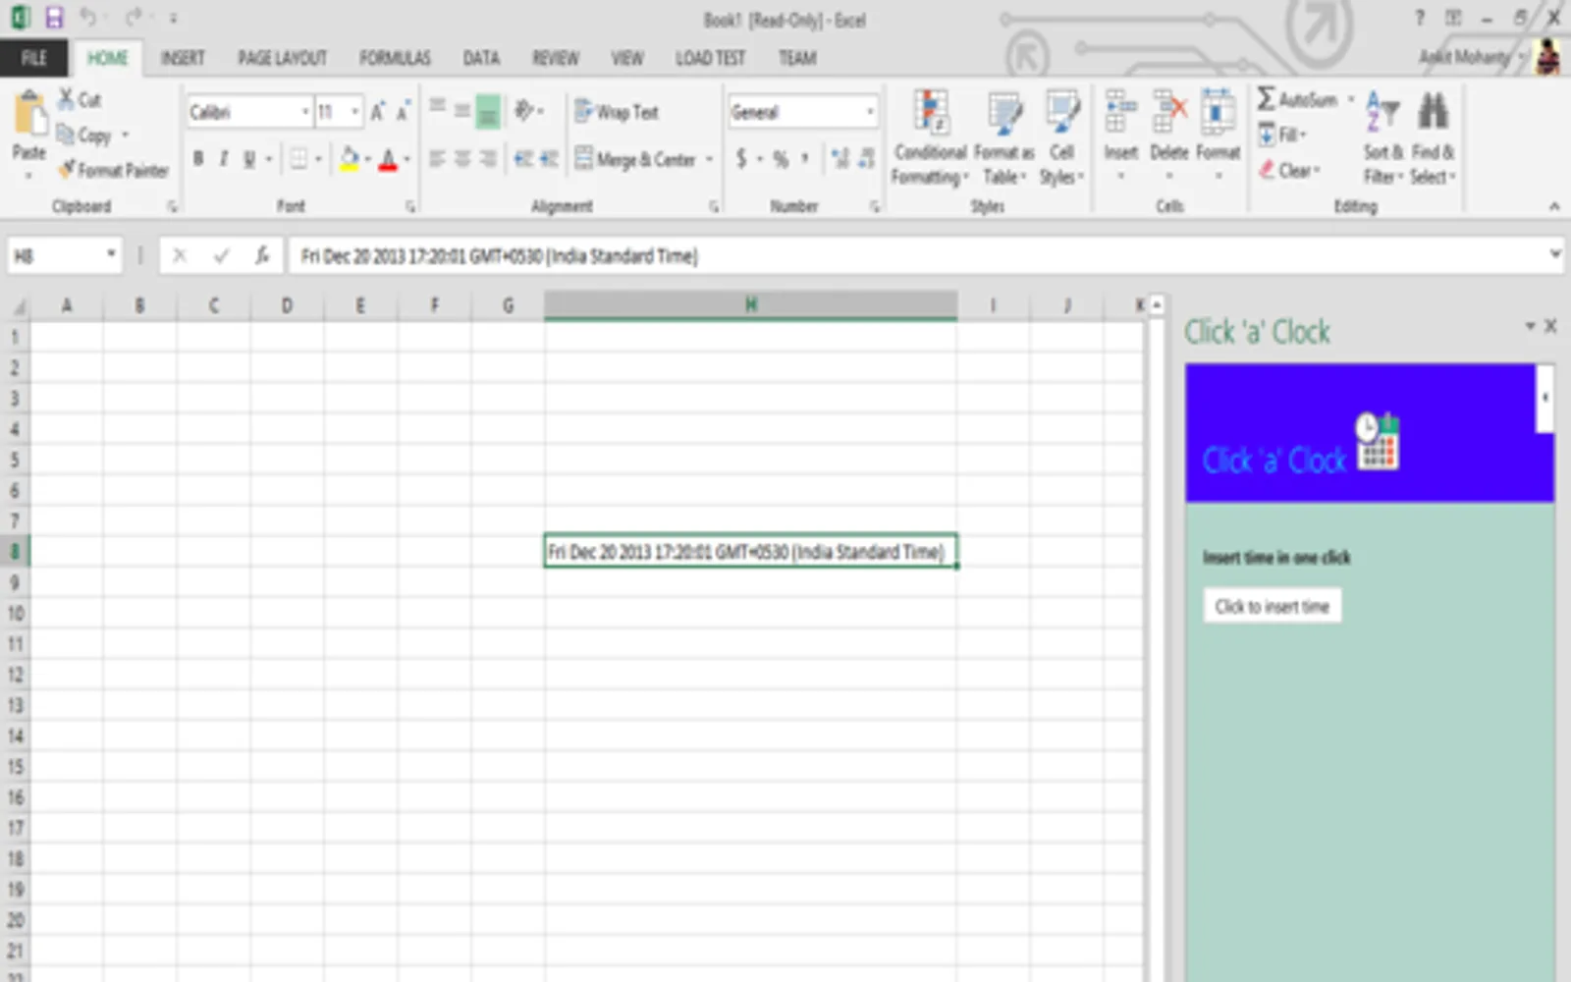Toggle Bold formatting

[199, 159]
